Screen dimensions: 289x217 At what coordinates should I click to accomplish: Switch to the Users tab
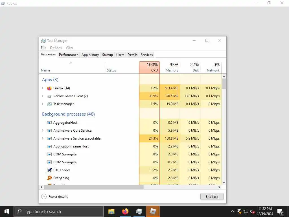pos(120,55)
